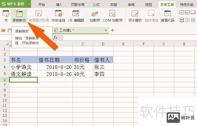Select row 3 header

[x=5, y=60]
